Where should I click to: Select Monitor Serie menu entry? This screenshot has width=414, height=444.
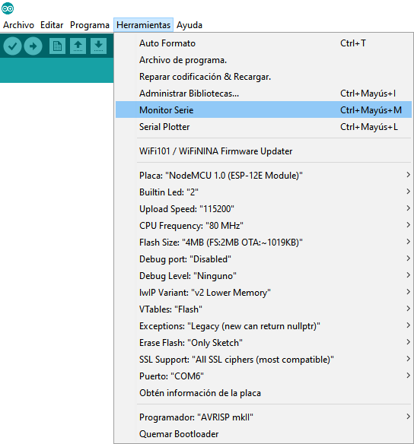click(x=263, y=110)
